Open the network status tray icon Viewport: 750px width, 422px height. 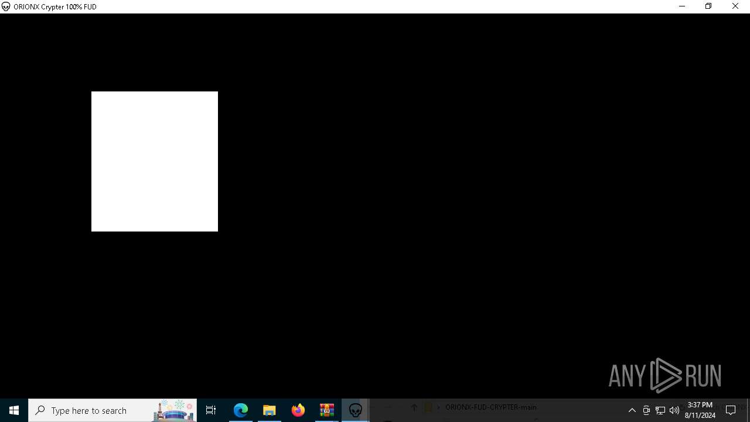coord(660,410)
